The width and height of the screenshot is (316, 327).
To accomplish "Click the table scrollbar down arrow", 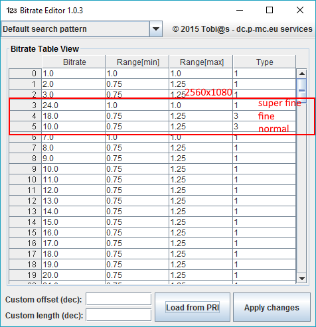I will tap(302, 278).
